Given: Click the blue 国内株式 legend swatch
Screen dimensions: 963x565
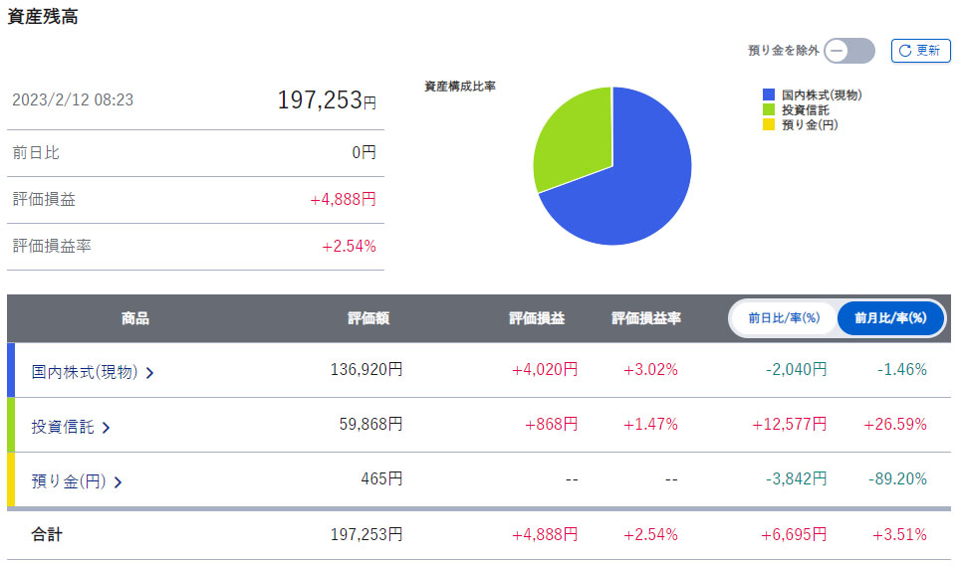Looking at the screenshot, I should (768, 95).
